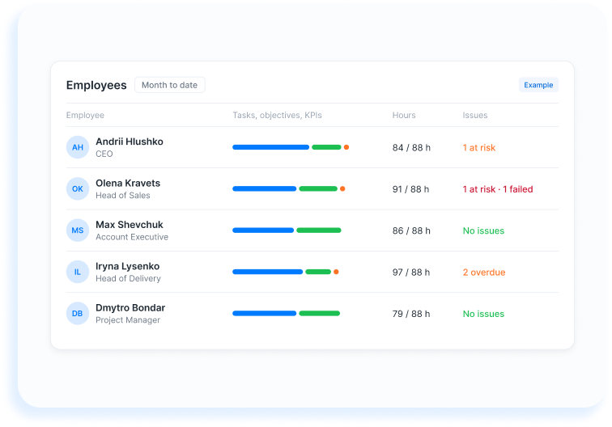Click the 'Tasks, objectives, KPIs' column header
The image size is (612, 427).
[277, 116]
